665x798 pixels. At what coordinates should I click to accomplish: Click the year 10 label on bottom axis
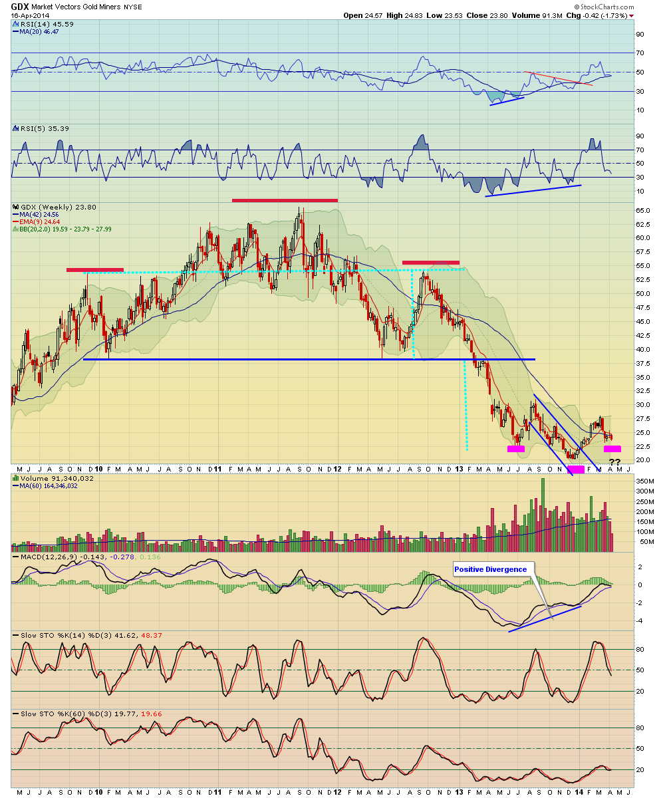99,792
